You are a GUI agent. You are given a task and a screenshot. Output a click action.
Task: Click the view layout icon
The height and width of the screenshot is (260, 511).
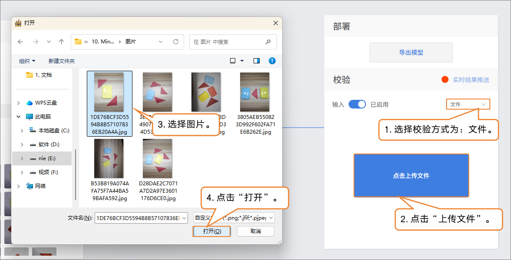tap(233, 61)
